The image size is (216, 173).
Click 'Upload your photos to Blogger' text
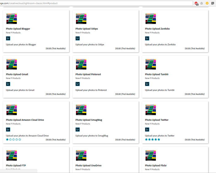(x=21, y=44)
